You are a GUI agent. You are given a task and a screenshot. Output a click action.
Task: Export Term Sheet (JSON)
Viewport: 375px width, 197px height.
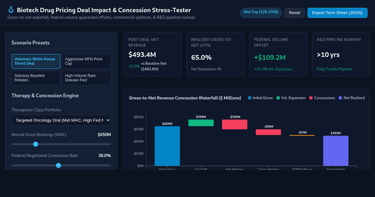click(x=337, y=13)
